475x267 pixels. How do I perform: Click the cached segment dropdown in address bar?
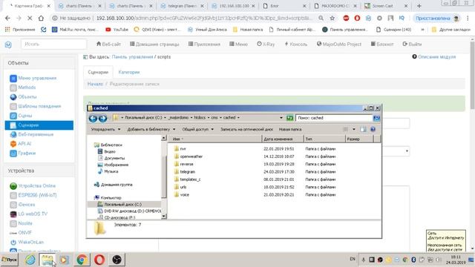(x=238, y=117)
